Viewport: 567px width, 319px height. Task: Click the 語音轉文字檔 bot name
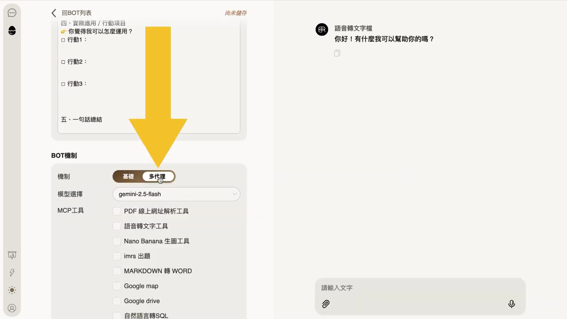(x=353, y=28)
